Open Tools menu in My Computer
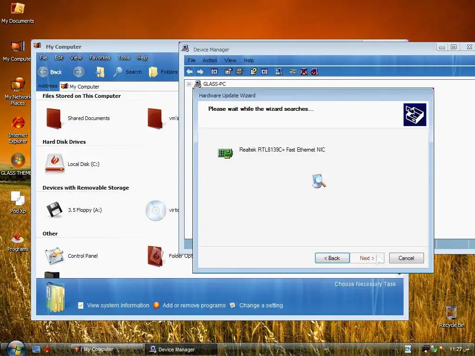 tap(123, 57)
